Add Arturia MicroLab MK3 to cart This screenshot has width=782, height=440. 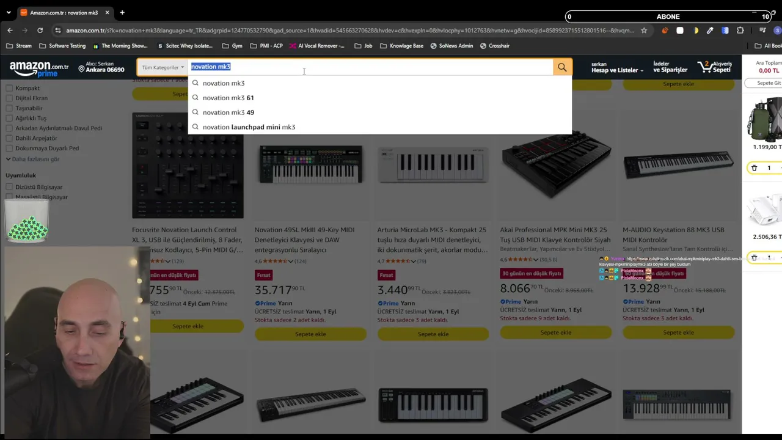coord(433,334)
